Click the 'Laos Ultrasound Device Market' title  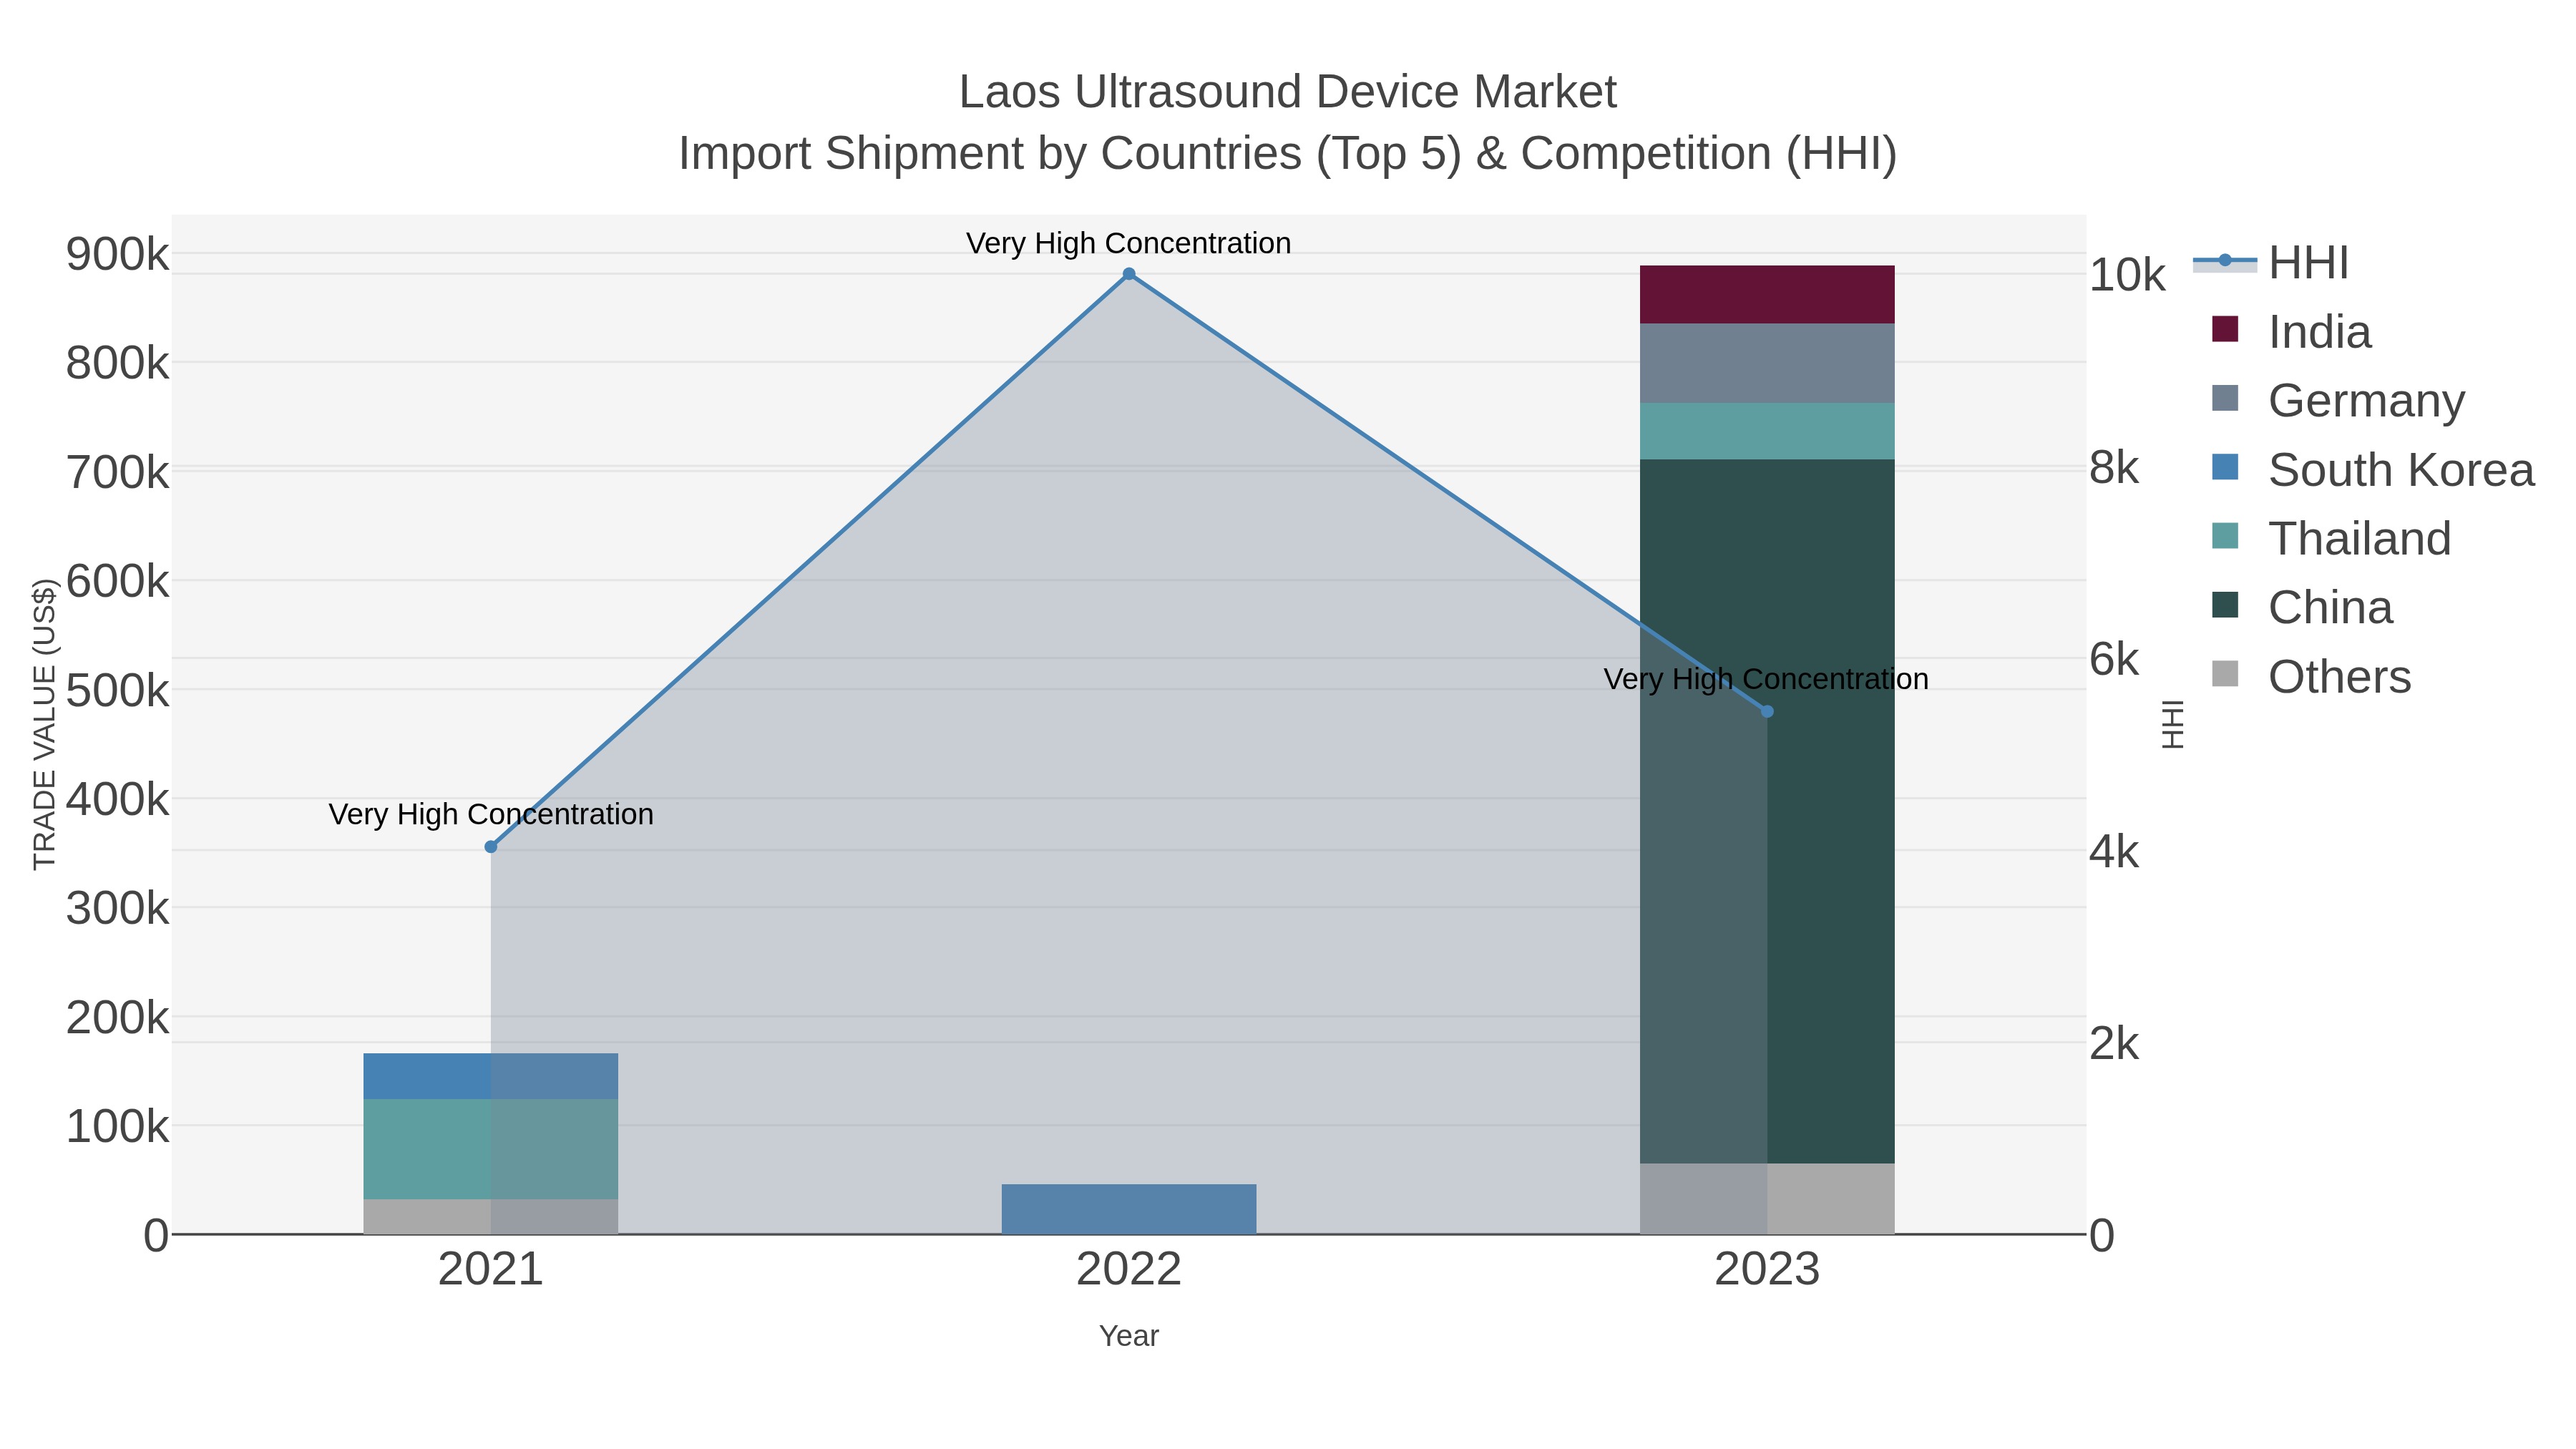(1288, 92)
